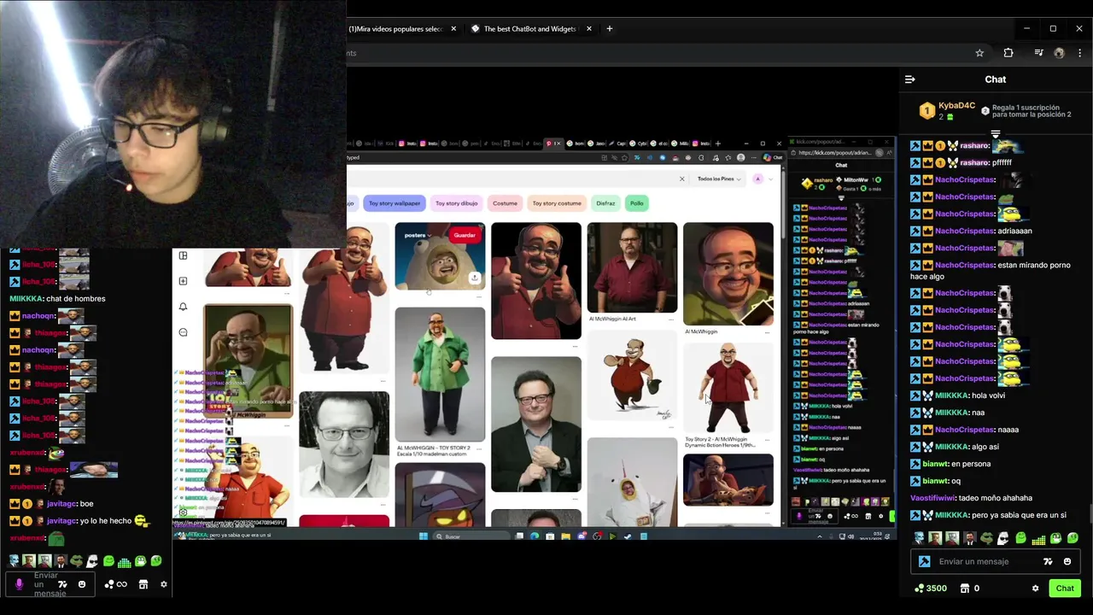Click the right chat message input field
1093x615 pixels.
click(985, 561)
